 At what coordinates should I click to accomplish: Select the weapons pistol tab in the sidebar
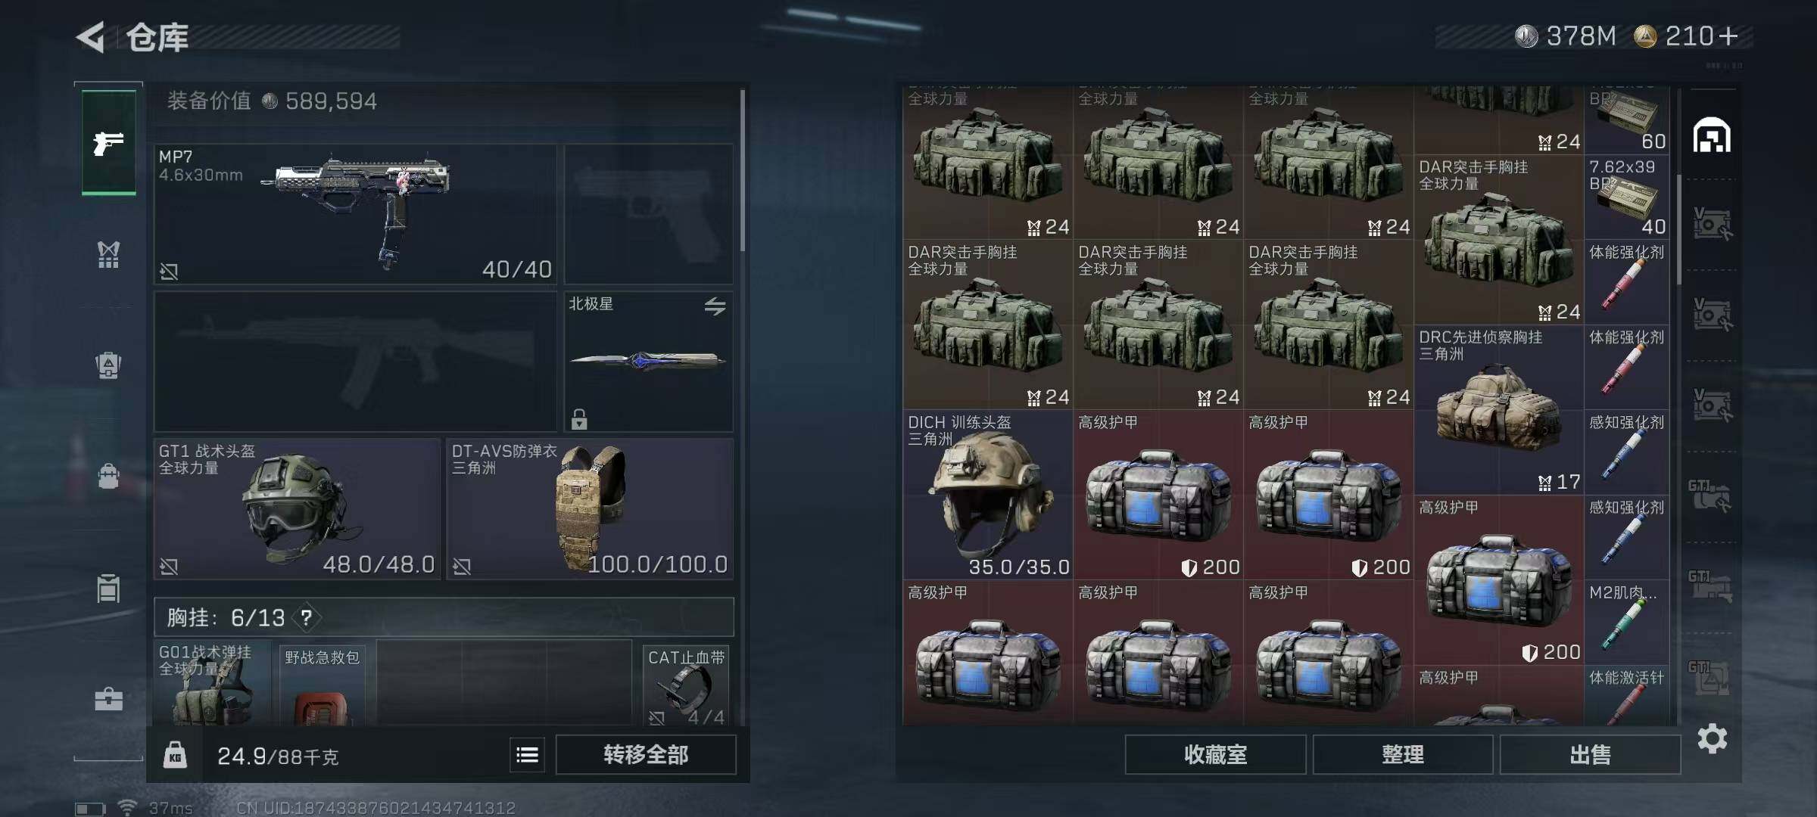pos(109,142)
